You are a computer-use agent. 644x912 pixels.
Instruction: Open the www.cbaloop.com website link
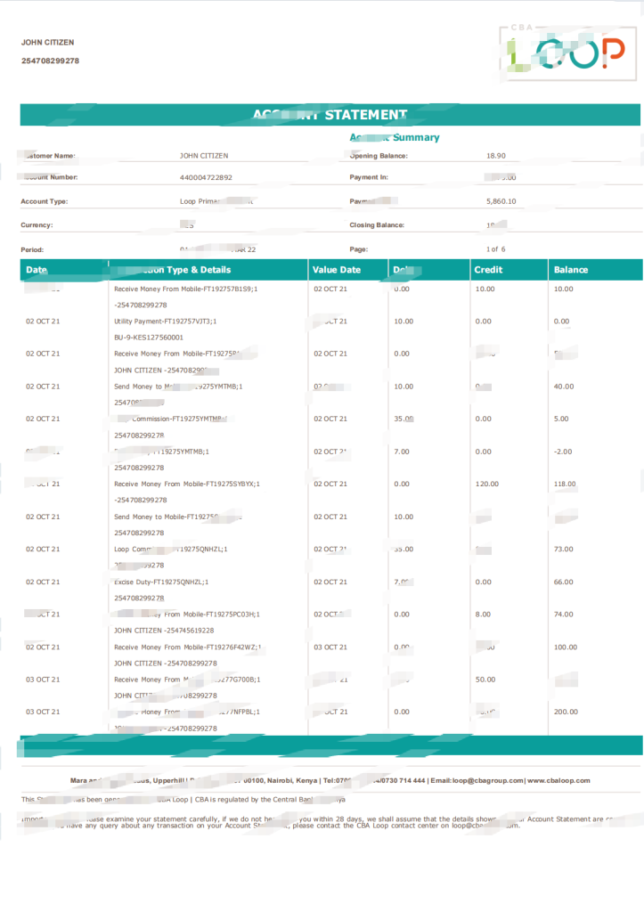tap(558, 780)
